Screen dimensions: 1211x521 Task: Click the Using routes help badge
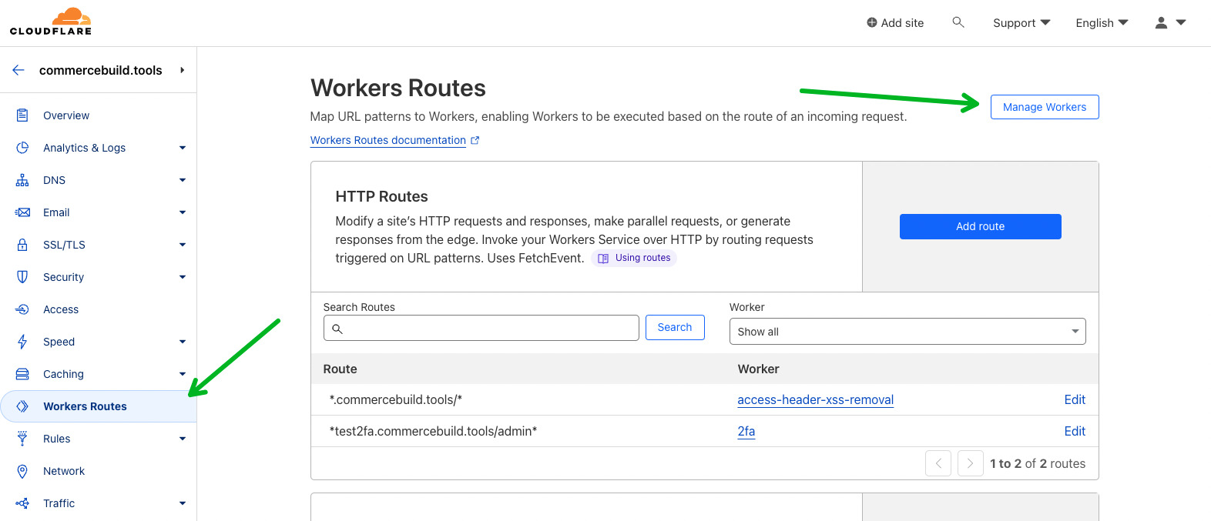(x=634, y=259)
